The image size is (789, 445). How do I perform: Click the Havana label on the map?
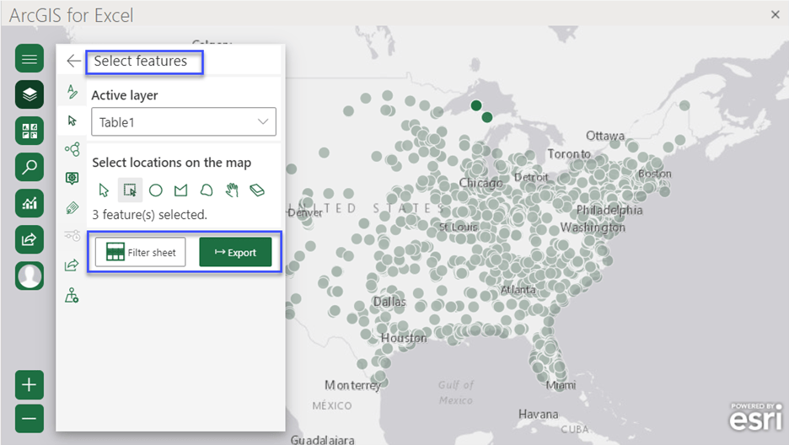pos(538,415)
